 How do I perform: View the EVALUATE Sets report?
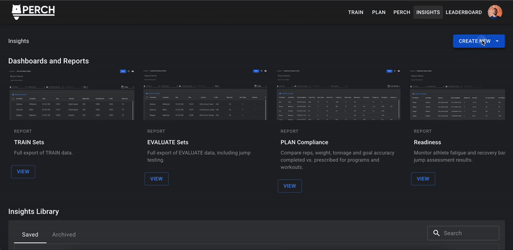[156, 179]
